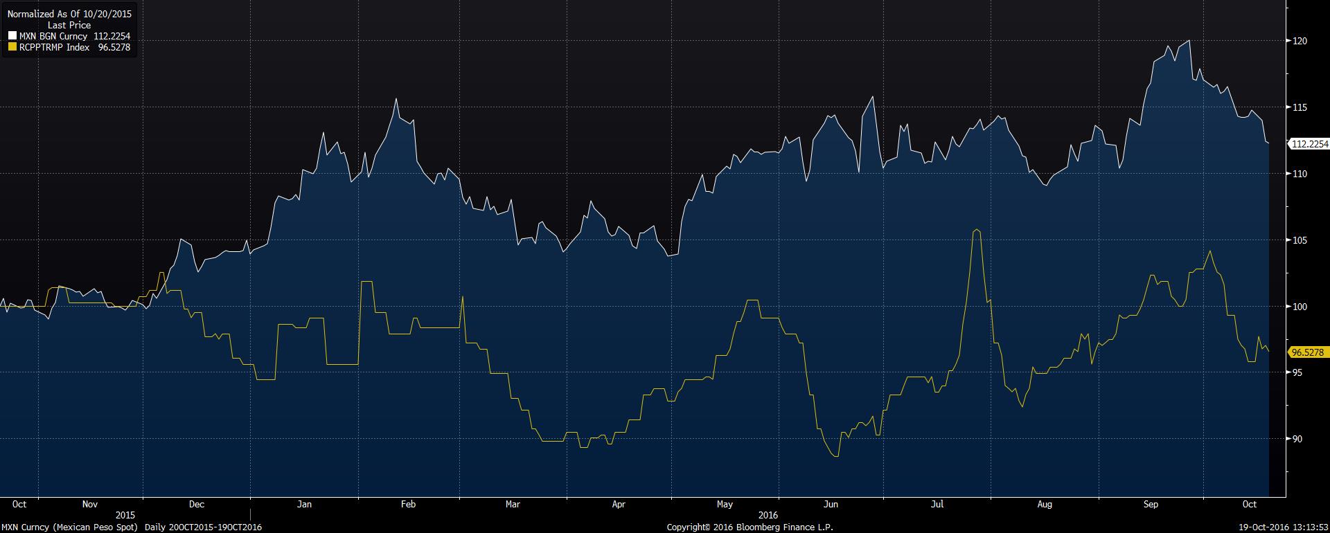Click the 'Last Price' legend heading
Viewport: 1330px width, 533px height.
[x=69, y=25]
